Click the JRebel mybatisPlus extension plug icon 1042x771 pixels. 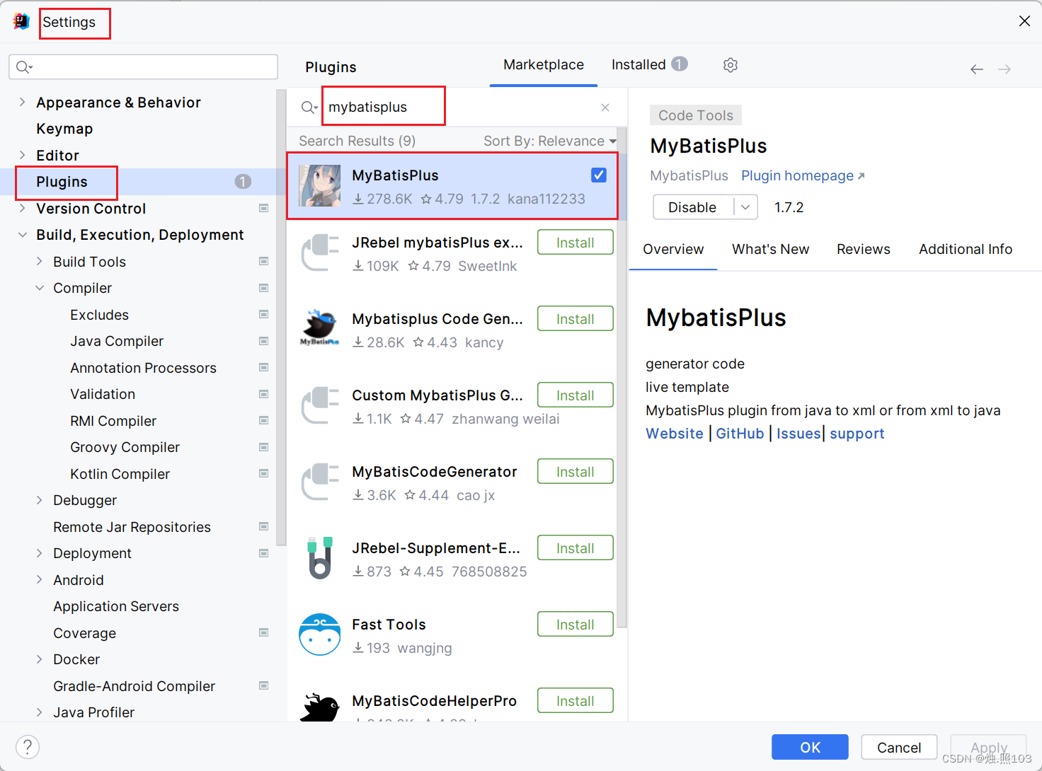click(320, 253)
